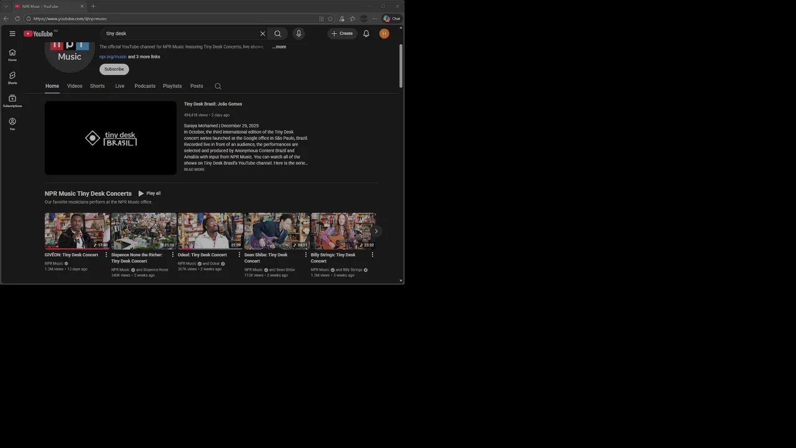Image resolution: width=796 pixels, height=448 pixels.
Task: Open the browser Chat Copilot button
Action: [392, 19]
